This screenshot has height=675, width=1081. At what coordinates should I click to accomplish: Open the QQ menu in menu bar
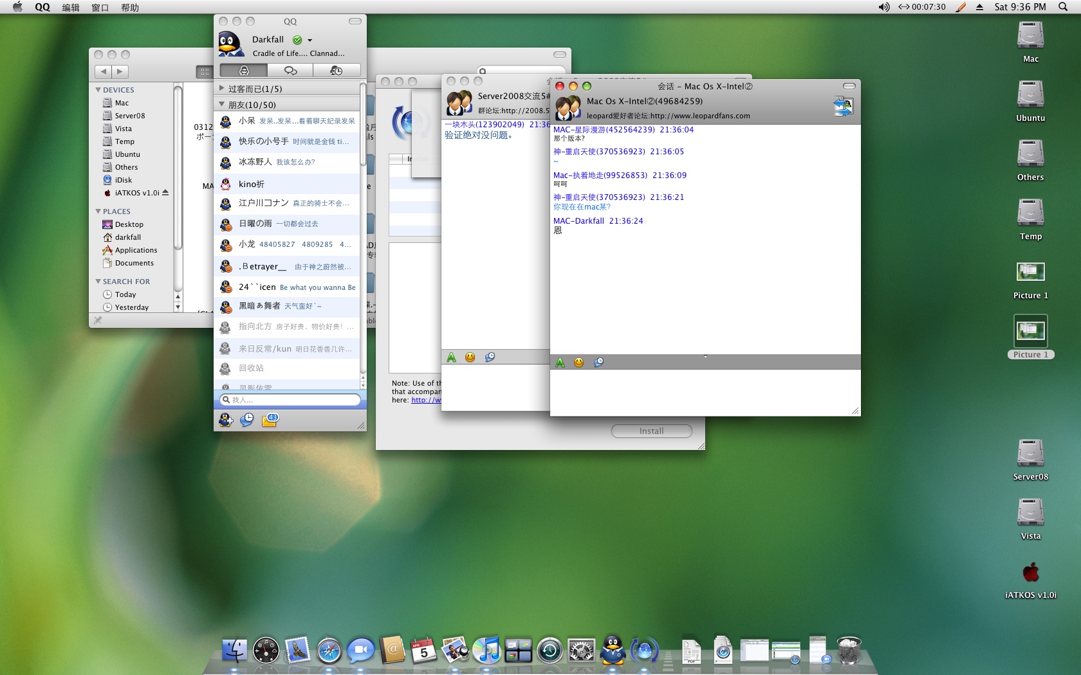click(x=42, y=7)
